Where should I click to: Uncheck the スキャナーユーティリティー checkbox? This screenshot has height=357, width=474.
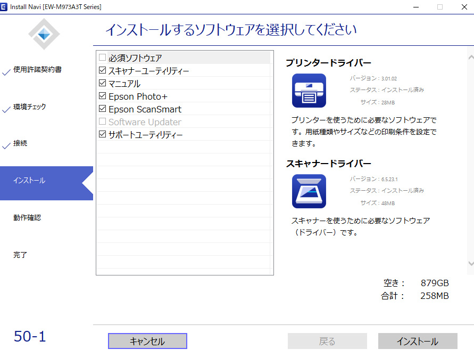(103, 70)
